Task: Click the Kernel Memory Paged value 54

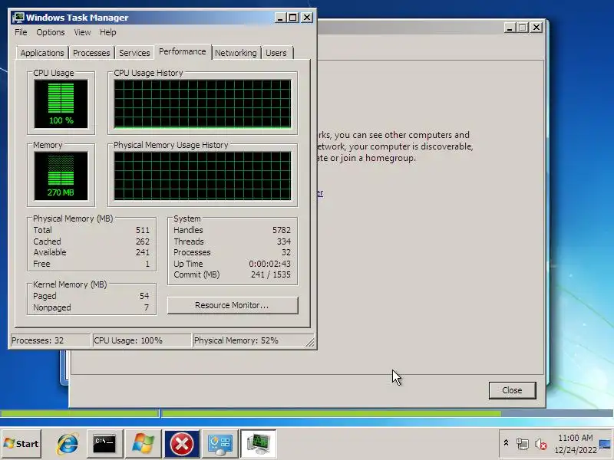Action: pyautogui.click(x=144, y=296)
